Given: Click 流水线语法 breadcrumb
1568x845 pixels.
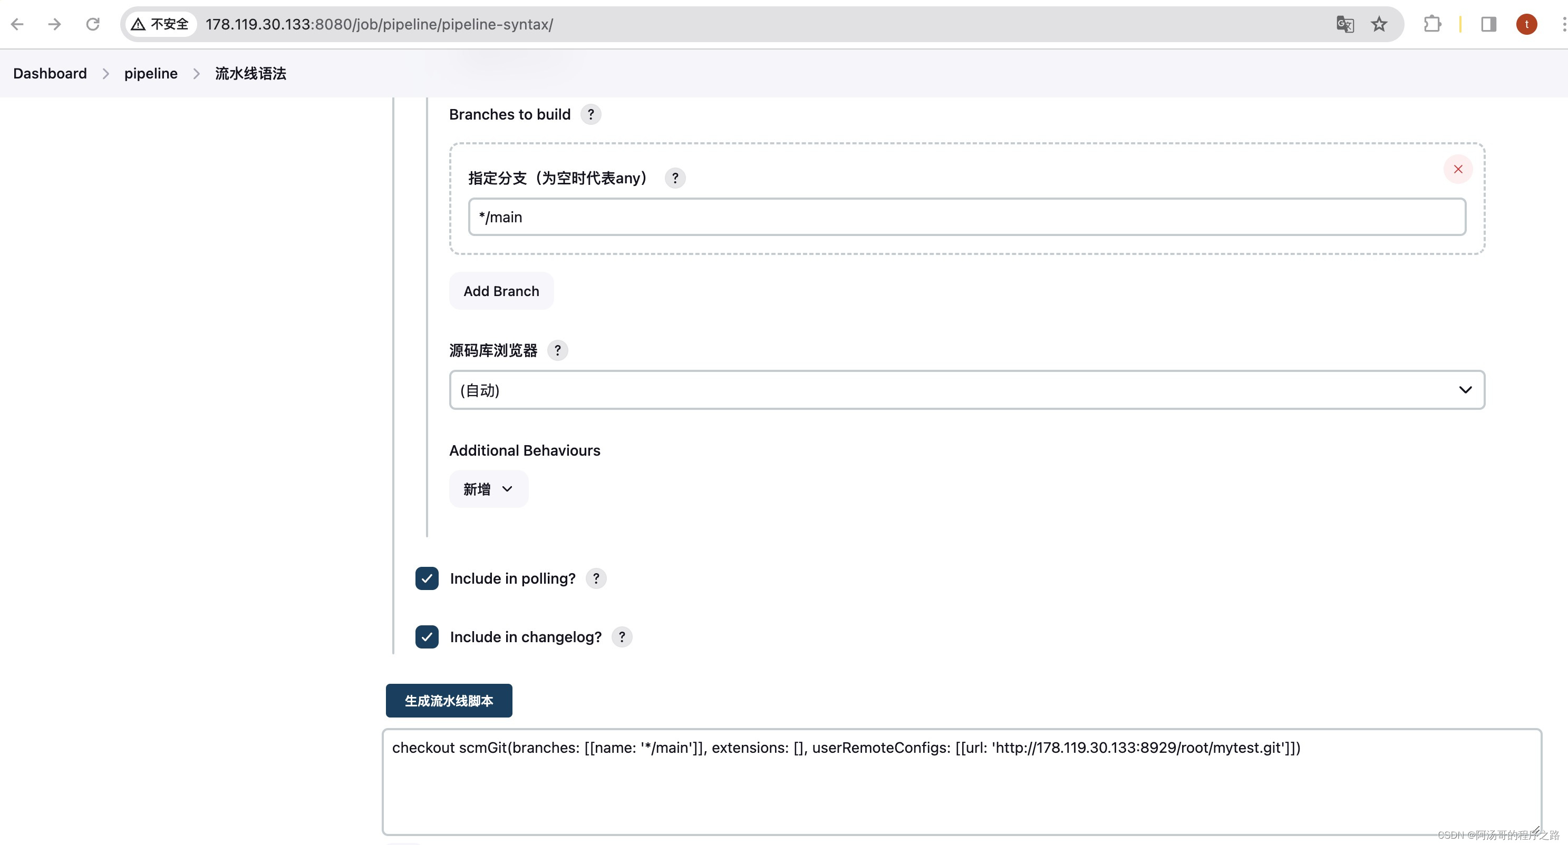Looking at the screenshot, I should coord(250,74).
